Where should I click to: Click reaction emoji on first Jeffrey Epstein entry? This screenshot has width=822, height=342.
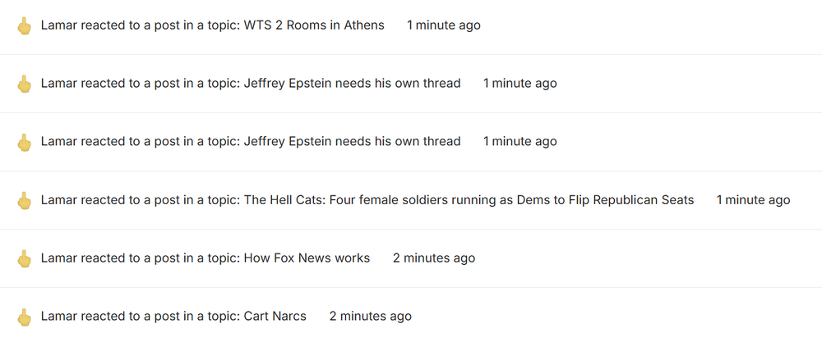tap(25, 84)
